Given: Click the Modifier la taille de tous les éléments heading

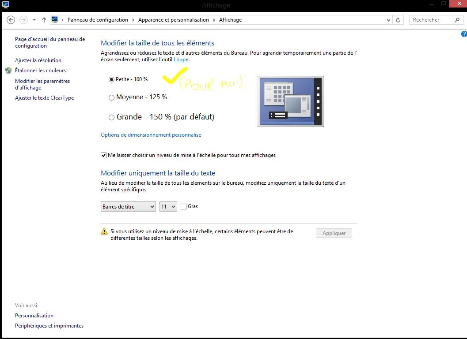Looking at the screenshot, I should (158, 43).
